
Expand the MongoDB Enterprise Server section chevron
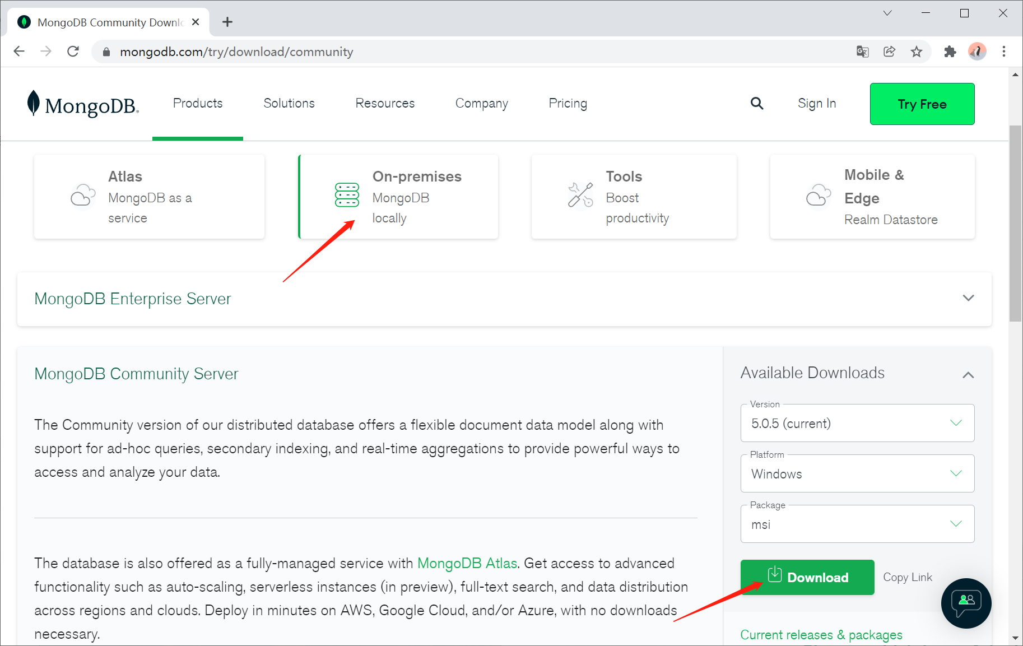(x=968, y=298)
